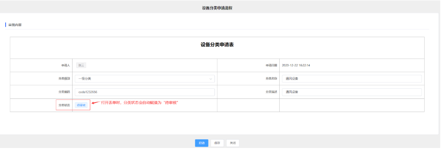Click the 设备分类申请表 form heading

tap(217, 45)
